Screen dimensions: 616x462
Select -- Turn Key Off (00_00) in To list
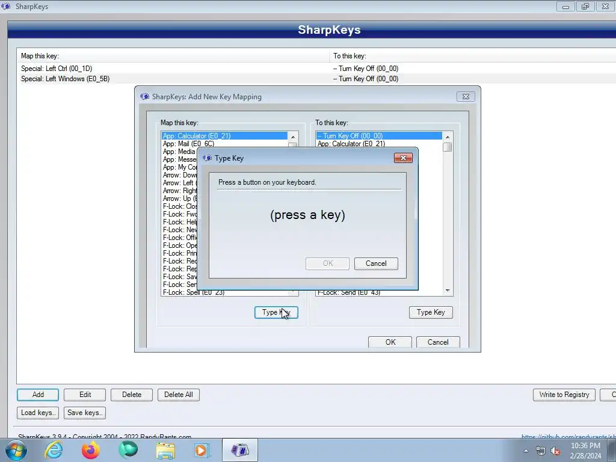[x=379, y=136]
